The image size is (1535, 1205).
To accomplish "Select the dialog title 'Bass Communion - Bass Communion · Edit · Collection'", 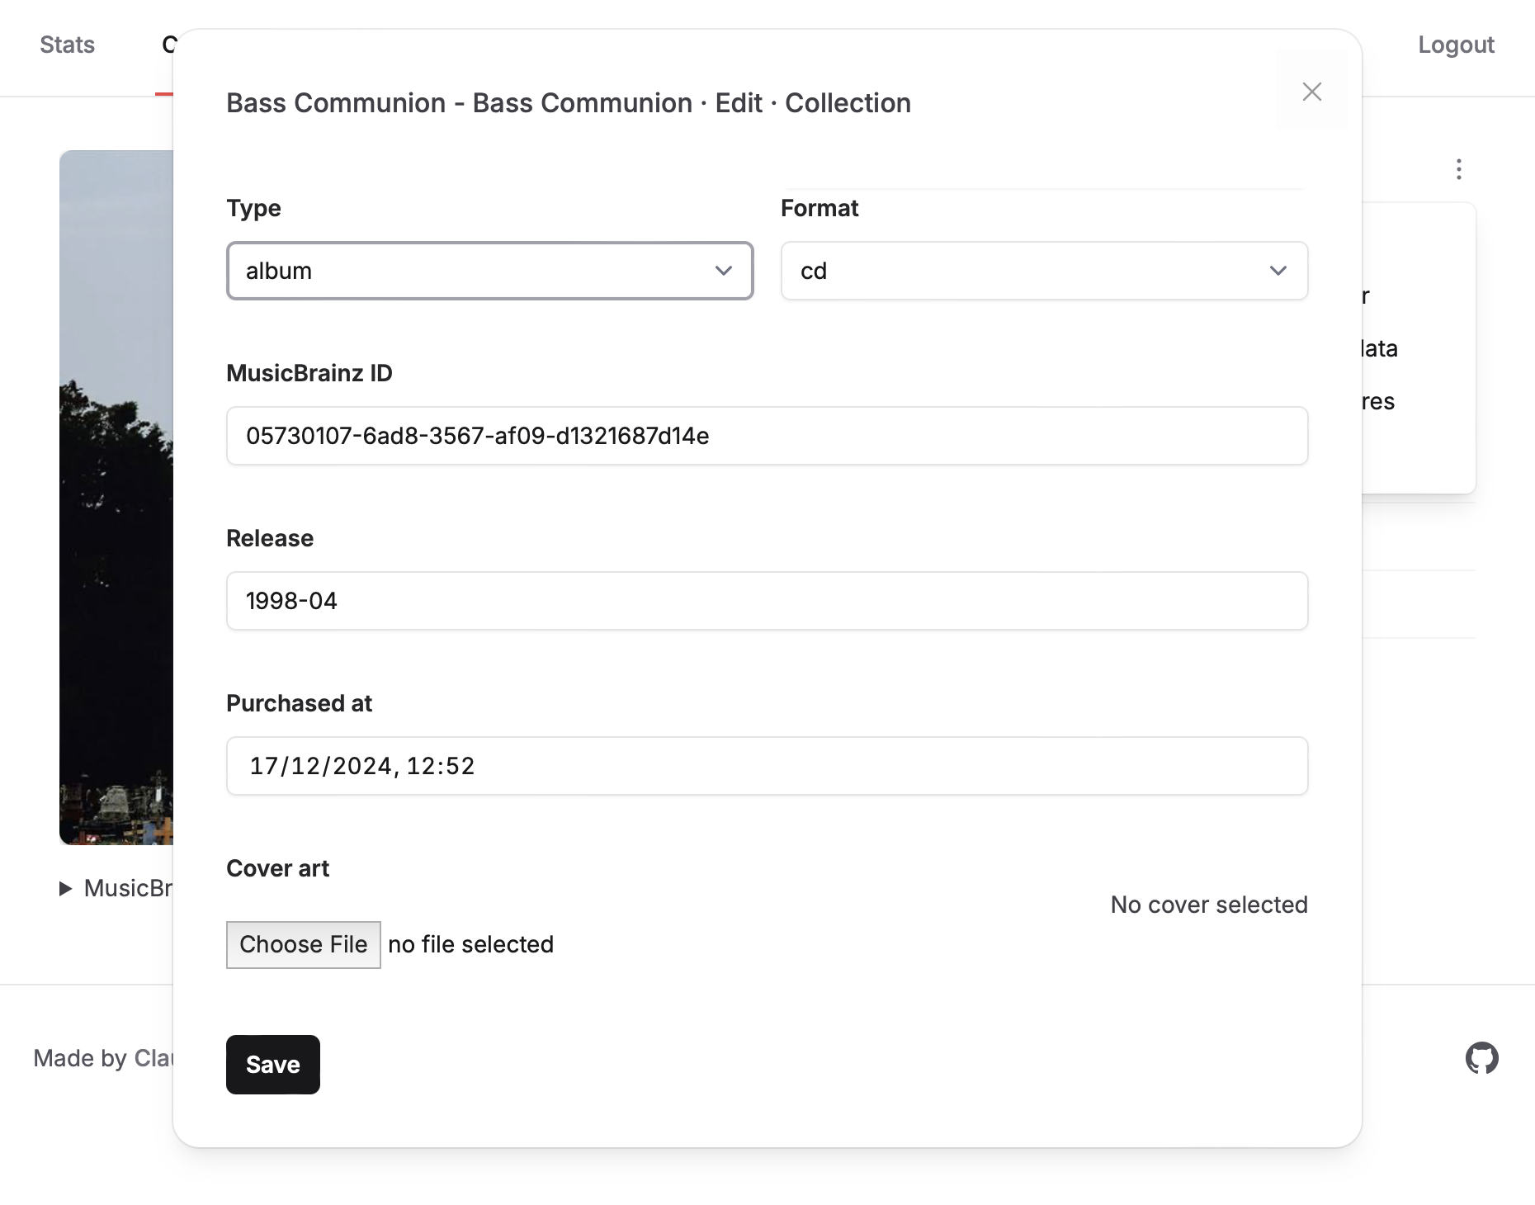I will [x=569, y=103].
